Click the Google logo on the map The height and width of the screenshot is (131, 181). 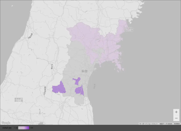pos(6,123)
